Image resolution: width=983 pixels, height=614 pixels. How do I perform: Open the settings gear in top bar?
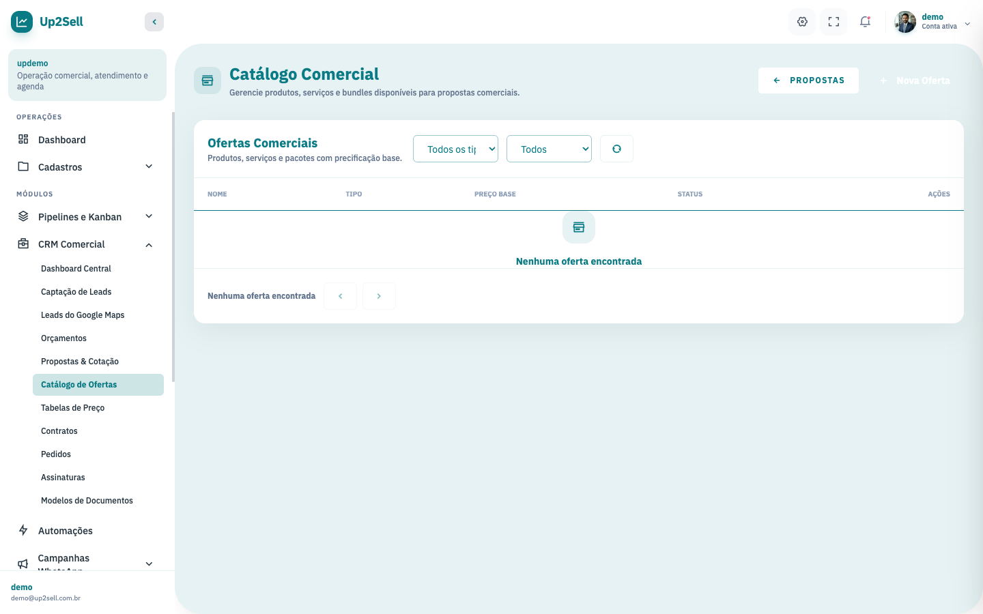pos(802,22)
